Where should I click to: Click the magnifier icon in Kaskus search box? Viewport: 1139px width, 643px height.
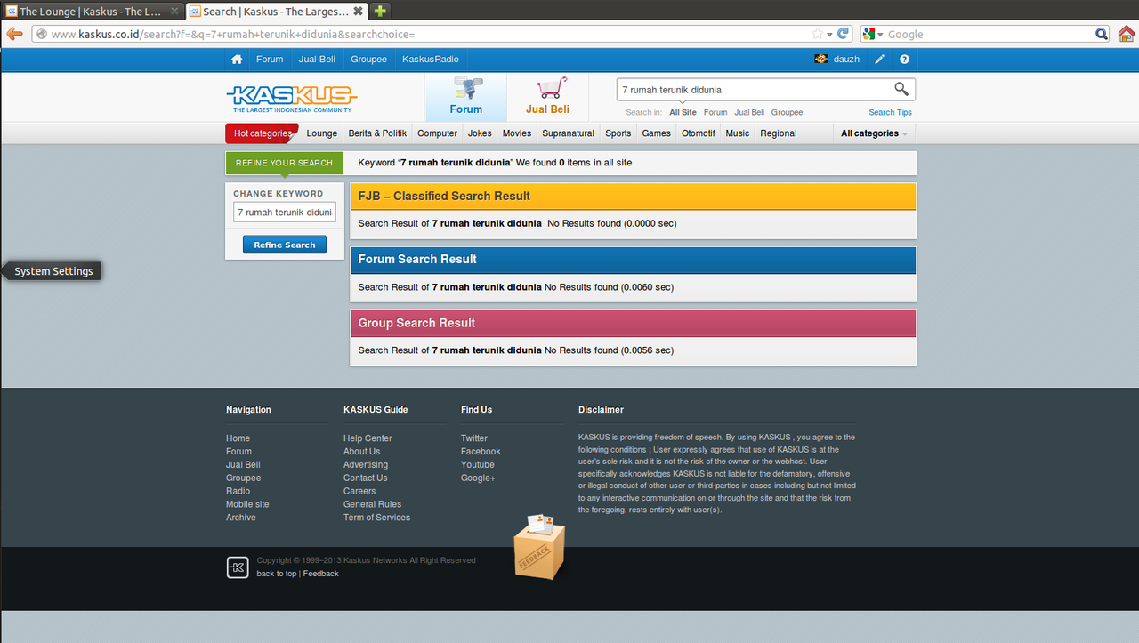901,89
